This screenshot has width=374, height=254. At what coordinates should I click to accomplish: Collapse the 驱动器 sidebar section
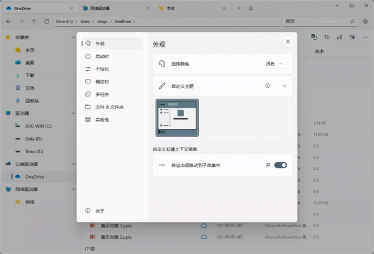click(74, 113)
